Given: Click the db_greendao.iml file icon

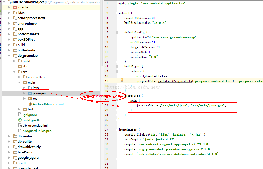Looking at the screenshot, I should point(20,126).
